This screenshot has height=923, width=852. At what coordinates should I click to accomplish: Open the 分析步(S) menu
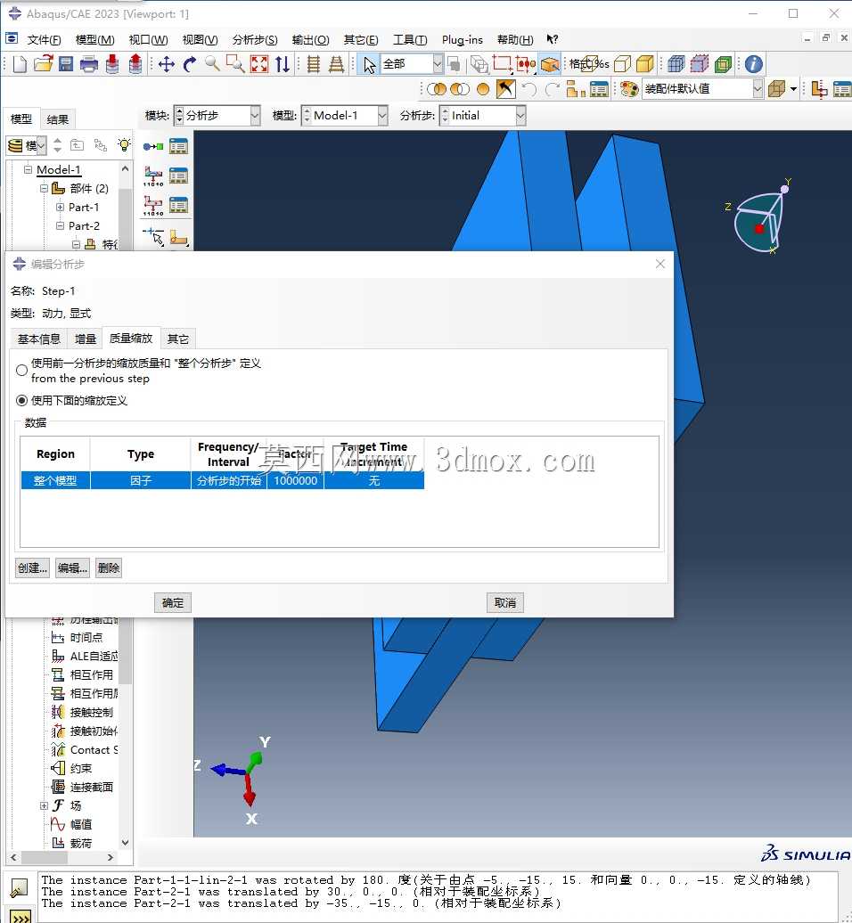pos(255,40)
